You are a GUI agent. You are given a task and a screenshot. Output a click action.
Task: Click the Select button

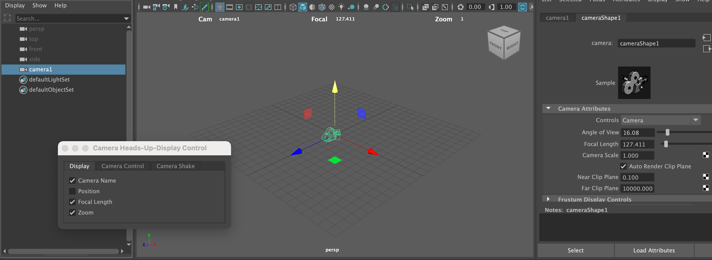575,250
